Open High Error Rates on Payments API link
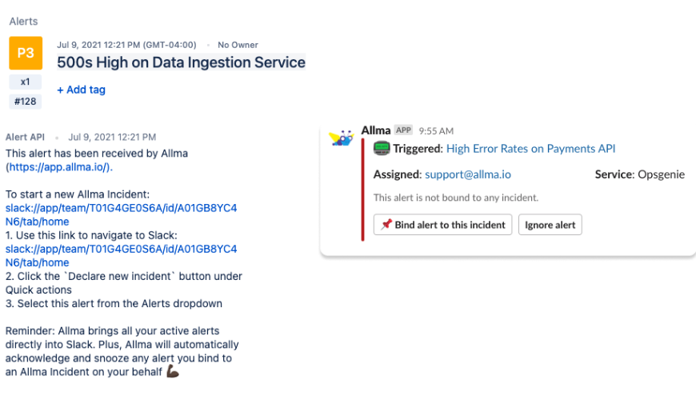Image resolution: width=696 pixels, height=396 pixels. (530, 149)
